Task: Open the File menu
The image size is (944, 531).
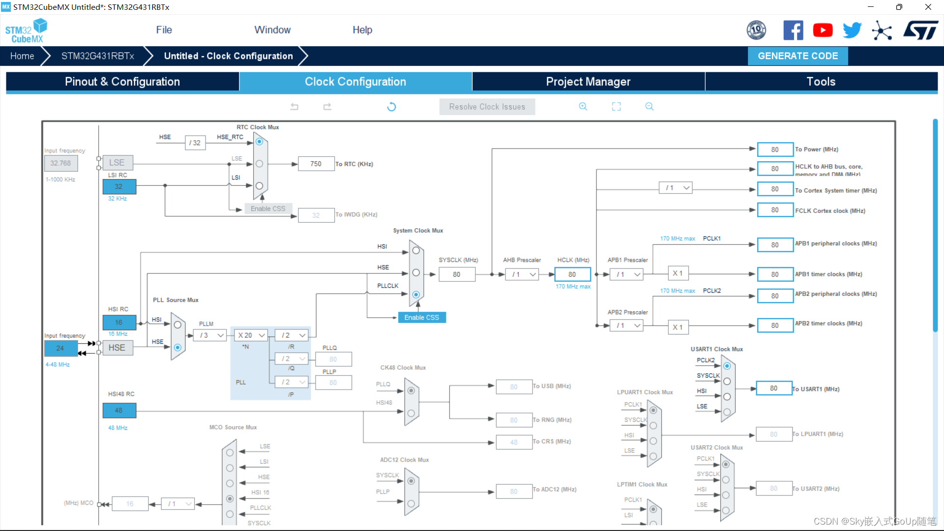Action: pyautogui.click(x=164, y=30)
